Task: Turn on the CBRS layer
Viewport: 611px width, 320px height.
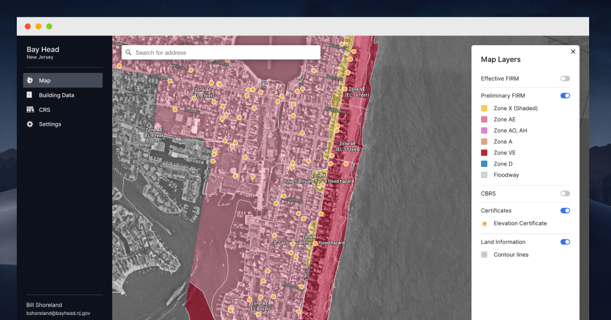Action: pyautogui.click(x=565, y=194)
